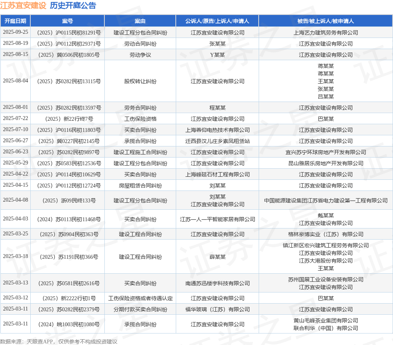This screenshot has width=393, height=345.
Task: Select date cell 2025-03-12
Action: pos(15,298)
